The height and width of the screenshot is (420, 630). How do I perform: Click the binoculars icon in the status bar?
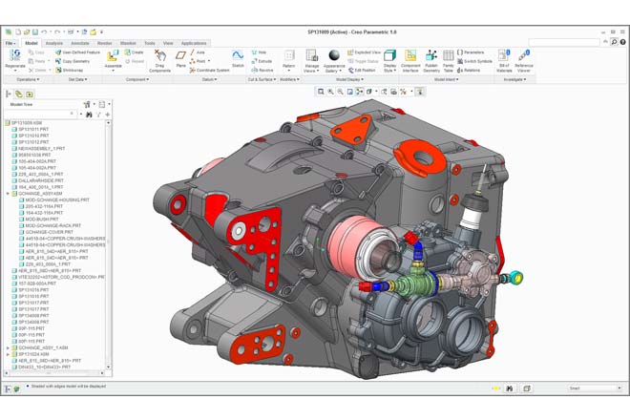tap(510, 388)
